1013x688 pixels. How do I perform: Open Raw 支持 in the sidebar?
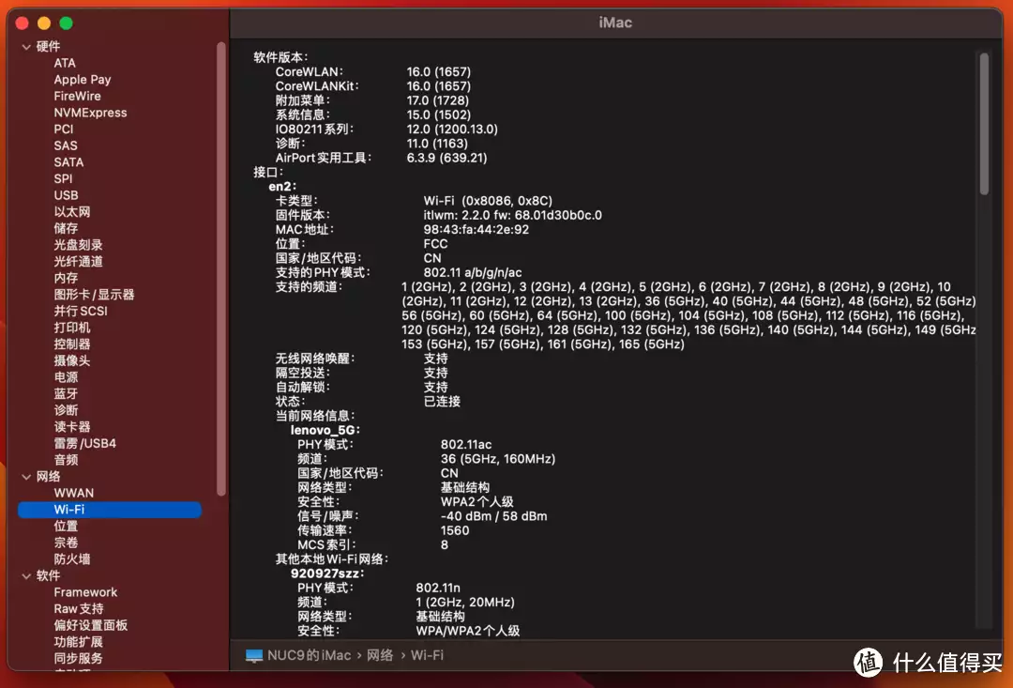click(x=78, y=608)
